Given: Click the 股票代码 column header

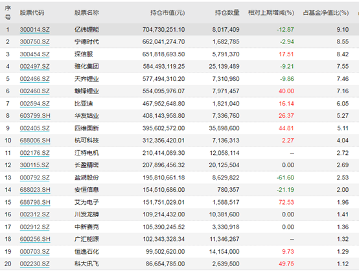Looking at the screenshot, I should pos(32,12).
